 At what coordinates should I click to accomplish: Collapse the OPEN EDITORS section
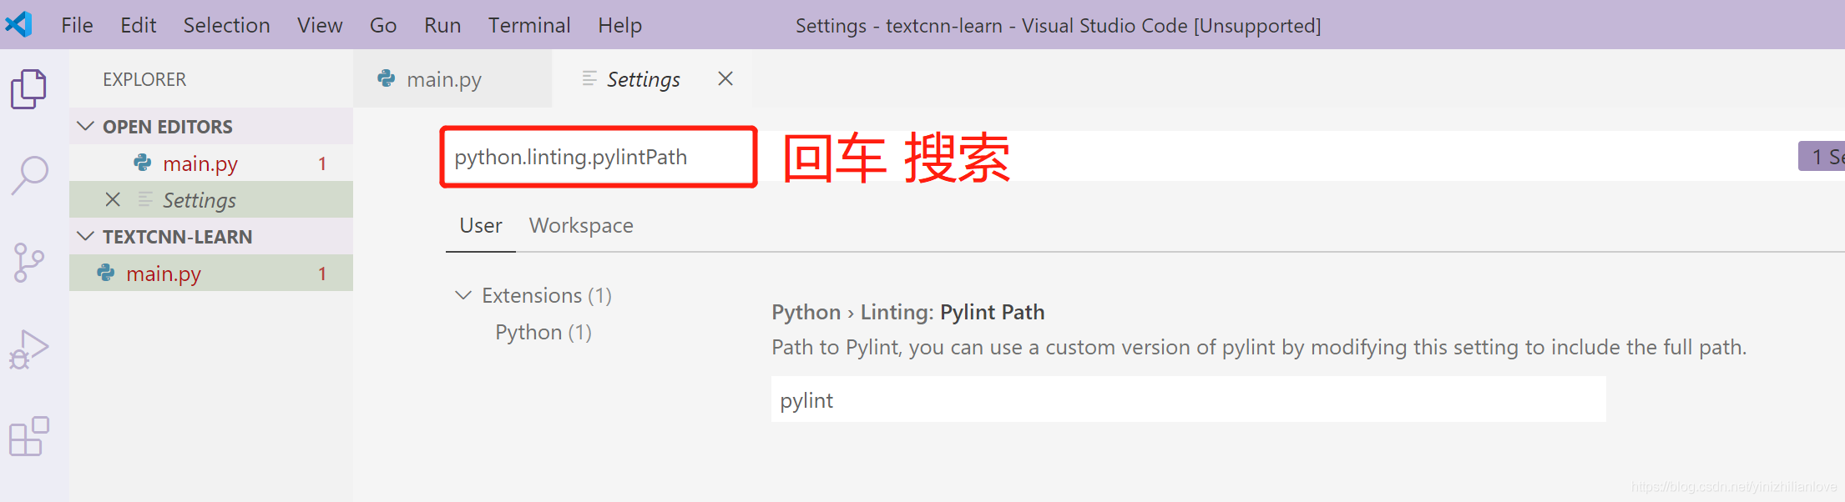tap(85, 126)
